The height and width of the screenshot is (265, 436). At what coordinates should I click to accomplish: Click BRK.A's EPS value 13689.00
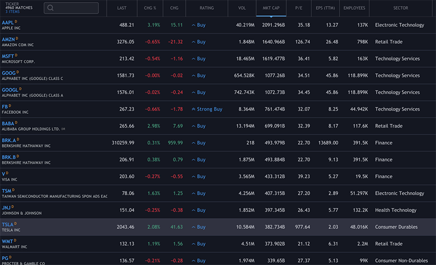[328, 143]
